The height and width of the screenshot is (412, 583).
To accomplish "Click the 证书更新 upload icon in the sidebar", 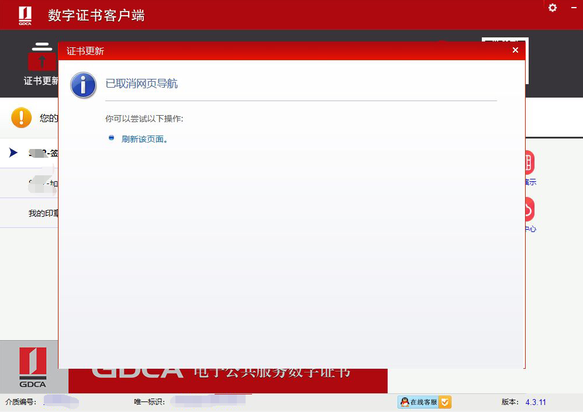I will pos(42,61).
